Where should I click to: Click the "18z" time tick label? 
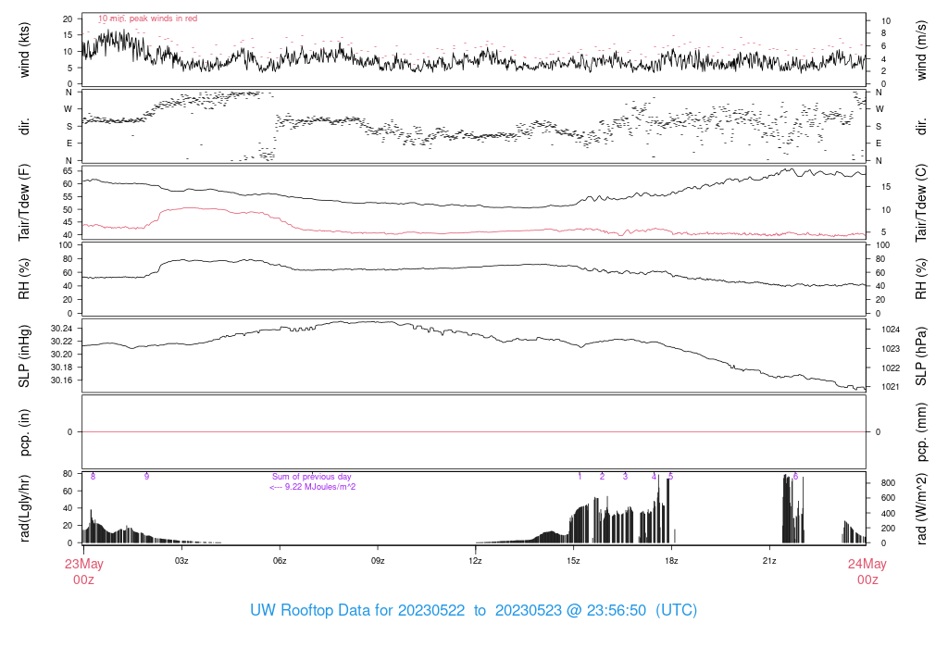point(671,561)
